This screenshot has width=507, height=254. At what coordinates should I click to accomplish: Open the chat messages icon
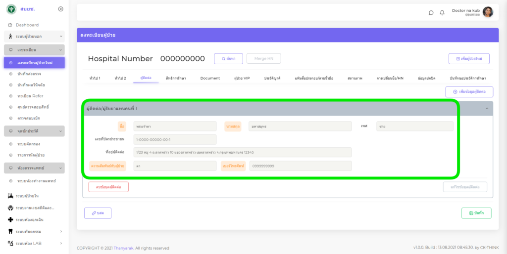(431, 12)
